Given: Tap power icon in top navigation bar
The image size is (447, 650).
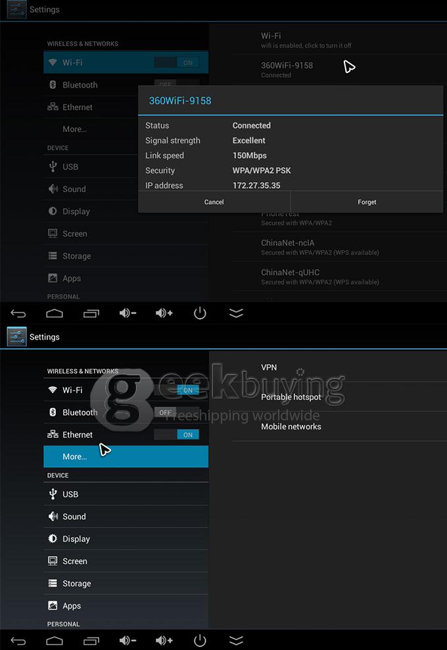Looking at the screenshot, I should pyautogui.click(x=200, y=313).
